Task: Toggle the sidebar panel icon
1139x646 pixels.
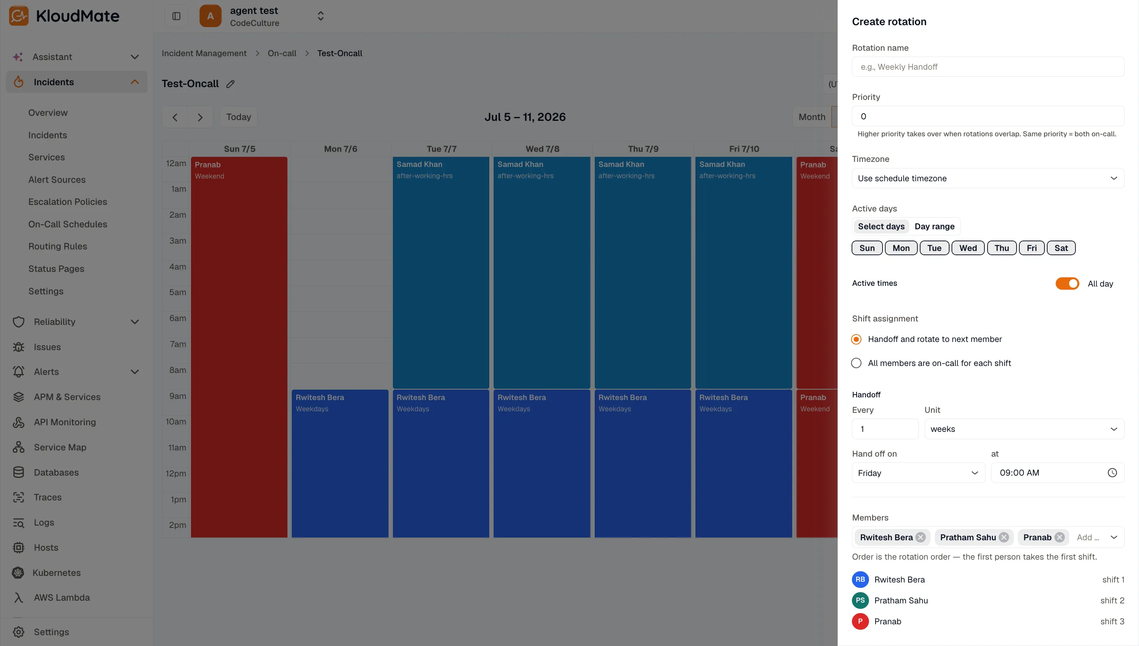Action: [176, 16]
